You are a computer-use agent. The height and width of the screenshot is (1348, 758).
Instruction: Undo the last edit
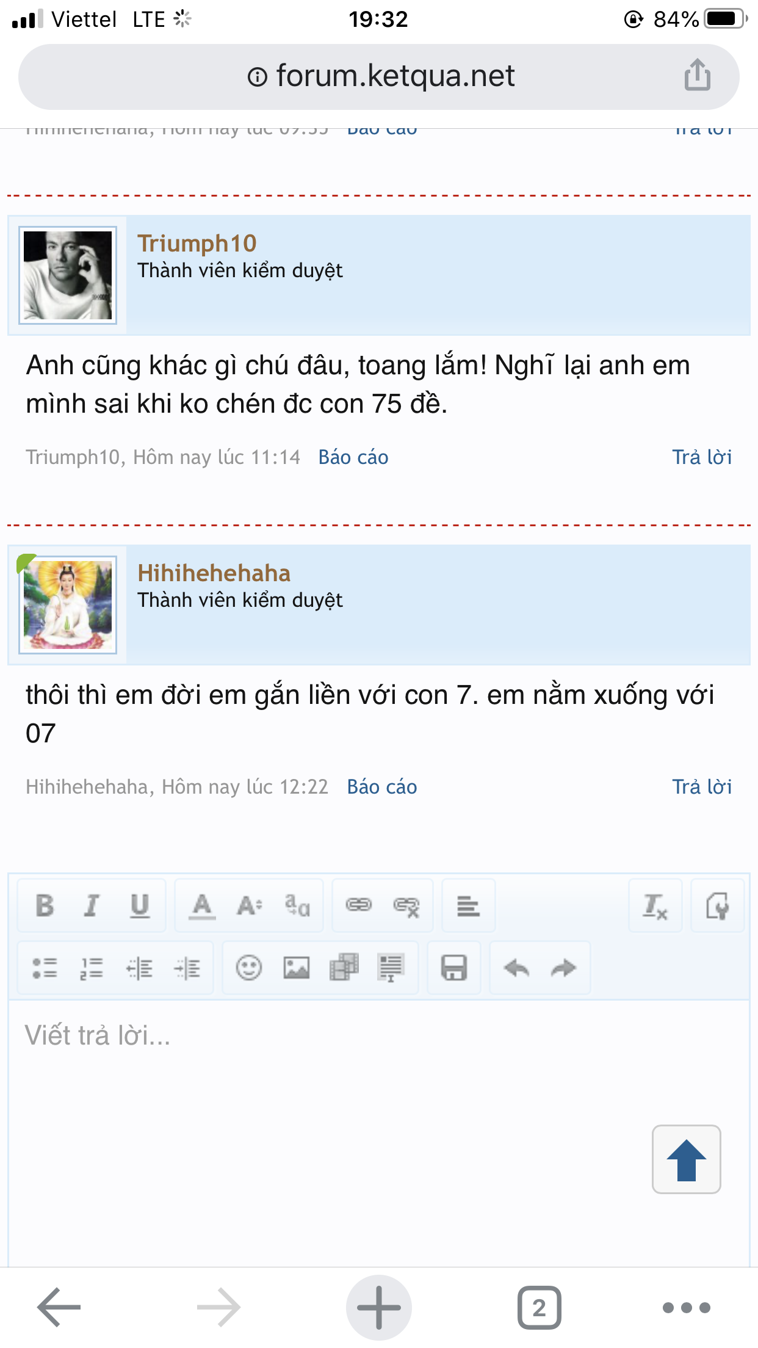(x=516, y=968)
